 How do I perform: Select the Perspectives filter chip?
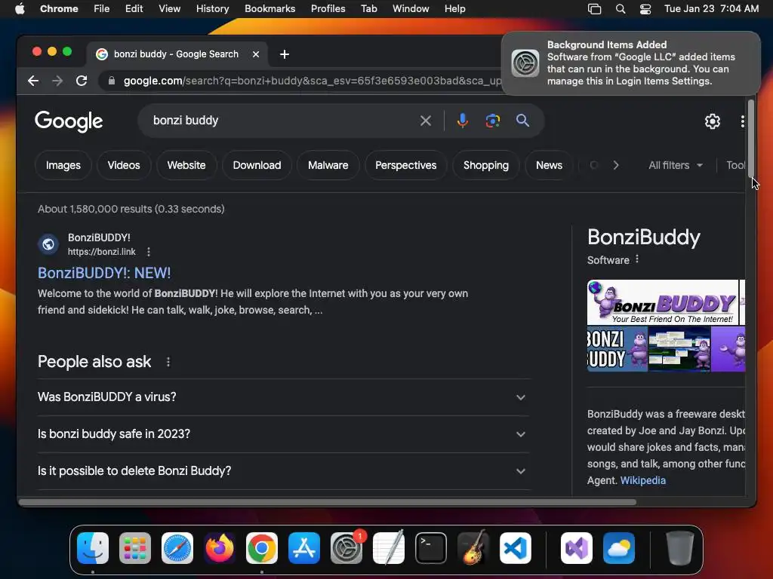[x=405, y=165]
